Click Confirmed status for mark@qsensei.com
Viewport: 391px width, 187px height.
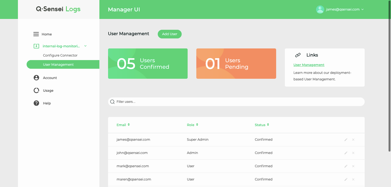point(264,166)
